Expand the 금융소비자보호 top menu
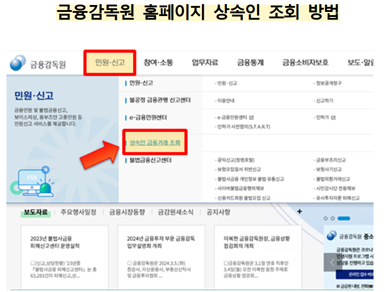The height and width of the screenshot is (292, 385). [x=305, y=63]
